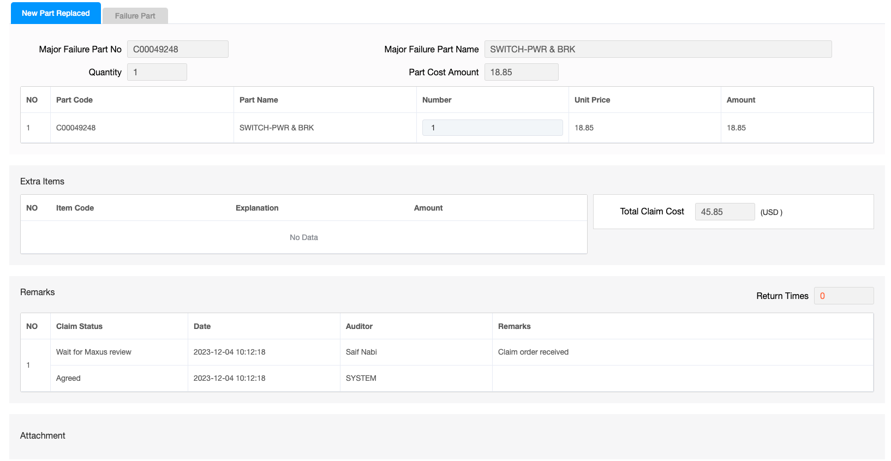The height and width of the screenshot is (461, 891).
Task: Switch to the Failure Part tab
Action: pyautogui.click(x=135, y=16)
